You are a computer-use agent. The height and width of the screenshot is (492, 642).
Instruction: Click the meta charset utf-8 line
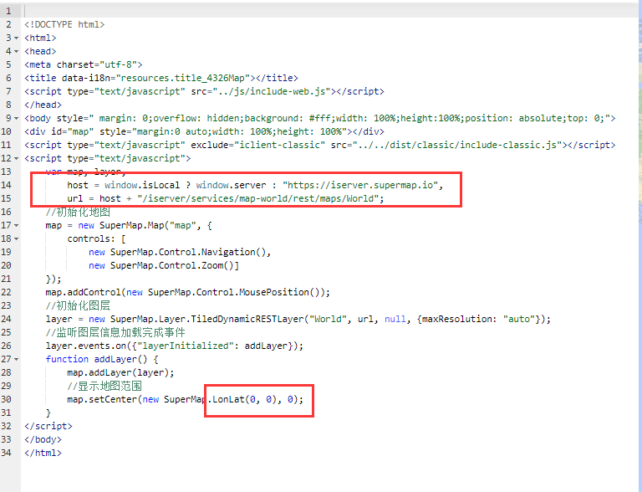point(83,64)
